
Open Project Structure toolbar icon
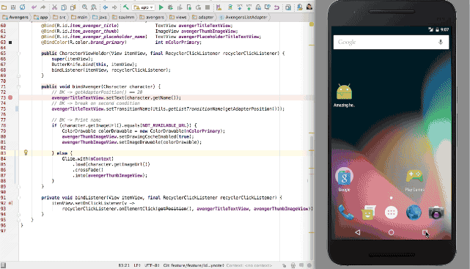[288, 7]
